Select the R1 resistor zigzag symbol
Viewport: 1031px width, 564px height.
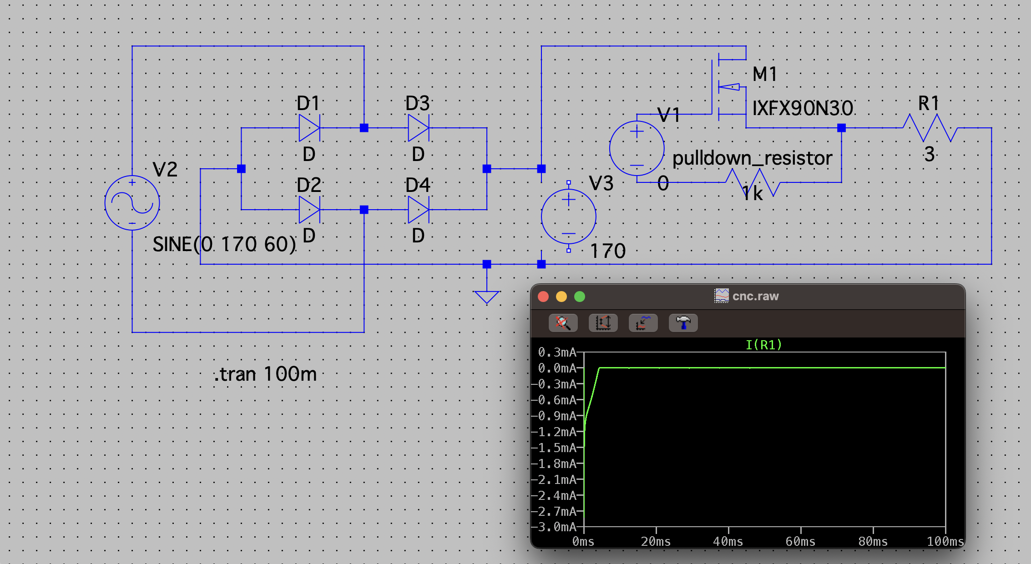[930, 128]
